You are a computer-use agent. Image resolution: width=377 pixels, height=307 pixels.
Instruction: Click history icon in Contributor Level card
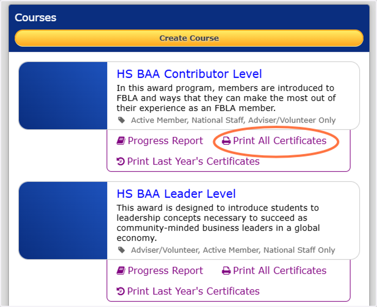pos(121,162)
